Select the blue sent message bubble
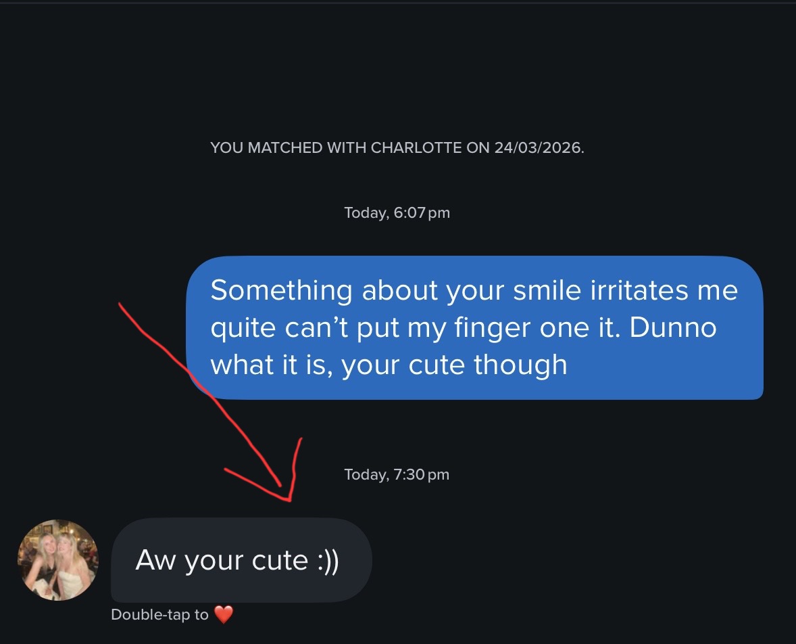The width and height of the screenshot is (796, 644). pyautogui.click(x=474, y=328)
